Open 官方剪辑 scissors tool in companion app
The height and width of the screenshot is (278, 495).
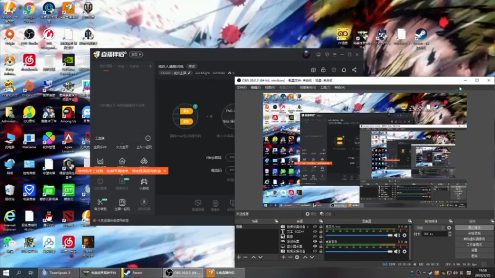100,204
